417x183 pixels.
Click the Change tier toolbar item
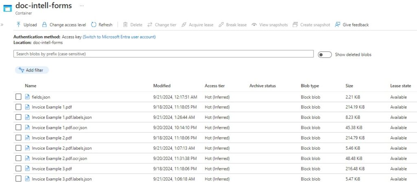point(162,25)
